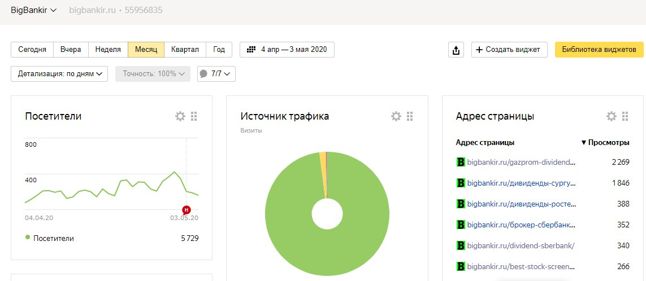Click favicon next to best-stock-screen link
Screen dimensions: 646x281
[461, 266]
